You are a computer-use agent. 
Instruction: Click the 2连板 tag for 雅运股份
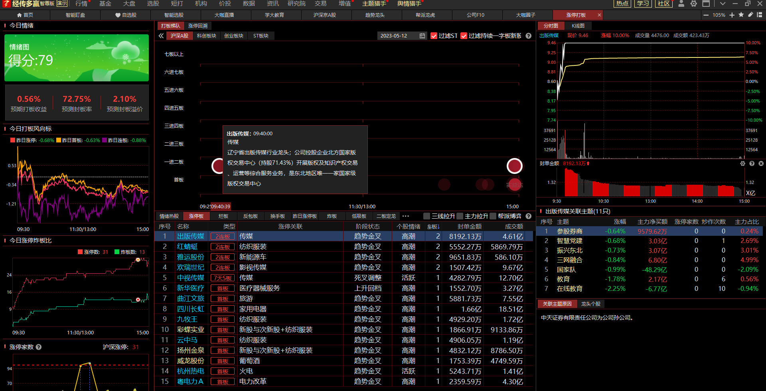223,258
